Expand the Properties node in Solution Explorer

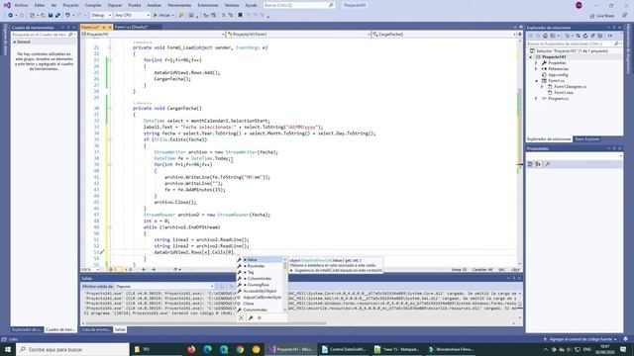537,63
